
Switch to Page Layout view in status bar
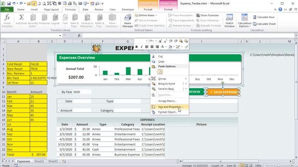(x=246, y=166)
